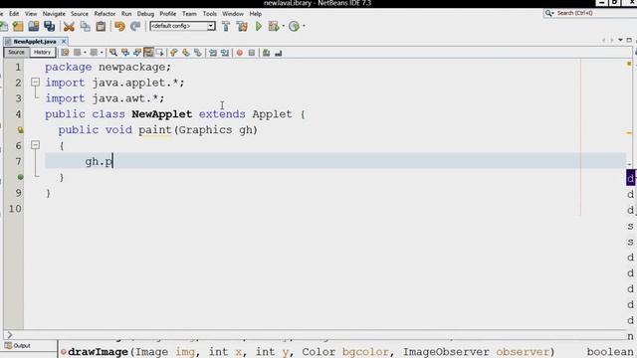637x358 pixels.
Task: Jump to Last Edit location icon
Action: (x=65, y=53)
